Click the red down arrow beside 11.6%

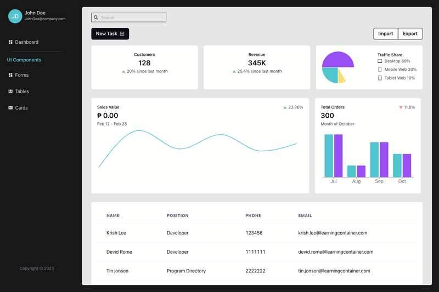(x=401, y=107)
